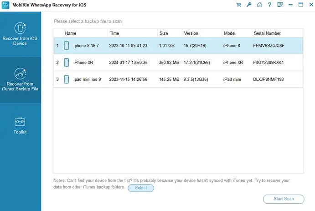Screen dimensions: 315x211
Task: Click the device icon beside ipad mini ios 9
Action: [x=67, y=79]
